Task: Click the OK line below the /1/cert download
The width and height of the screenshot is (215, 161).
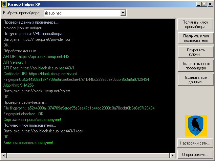Action: click(x=6, y=137)
